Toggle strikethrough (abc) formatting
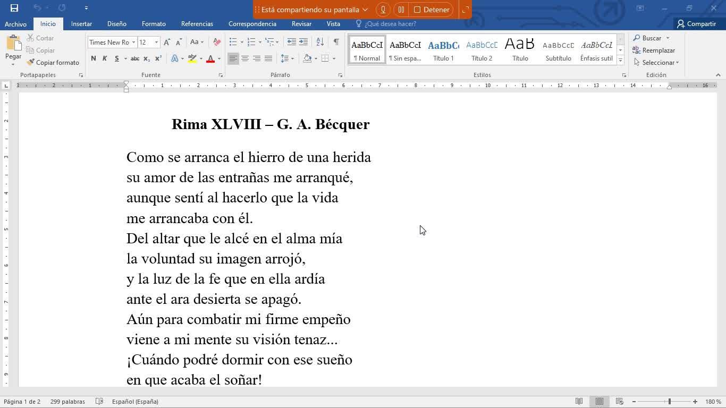 tap(135, 58)
